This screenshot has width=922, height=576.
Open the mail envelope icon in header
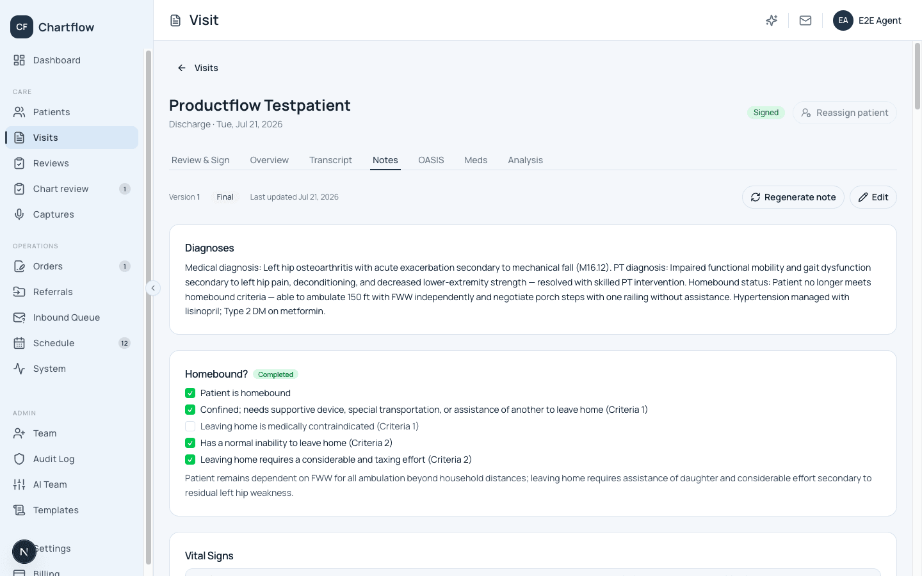pyautogui.click(x=805, y=20)
